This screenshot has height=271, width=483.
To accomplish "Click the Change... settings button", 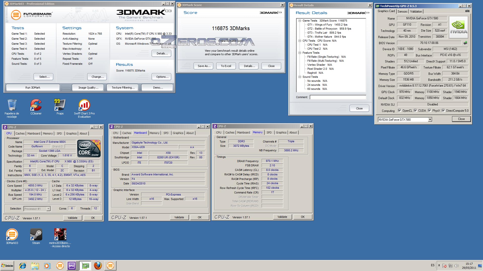I will pyautogui.click(x=98, y=77).
